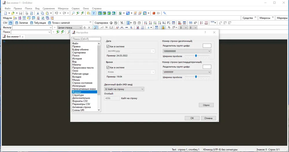Click the Save floppy disk icon
289x152 pixels.
(21, 13)
